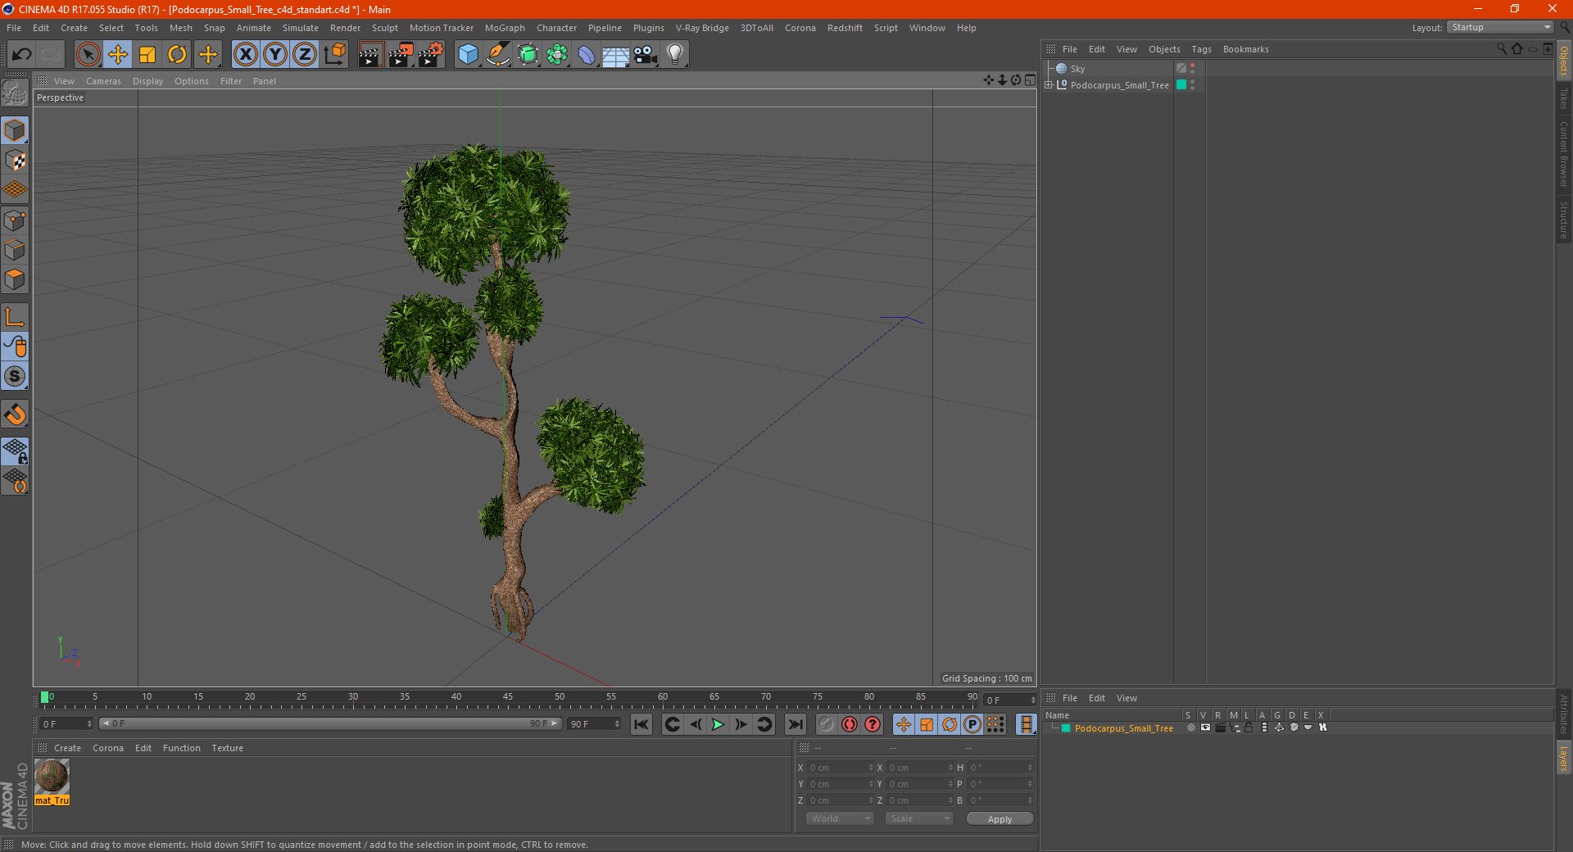Add a Cube primitive object
This screenshot has width=1573, height=852.
tap(468, 55)
